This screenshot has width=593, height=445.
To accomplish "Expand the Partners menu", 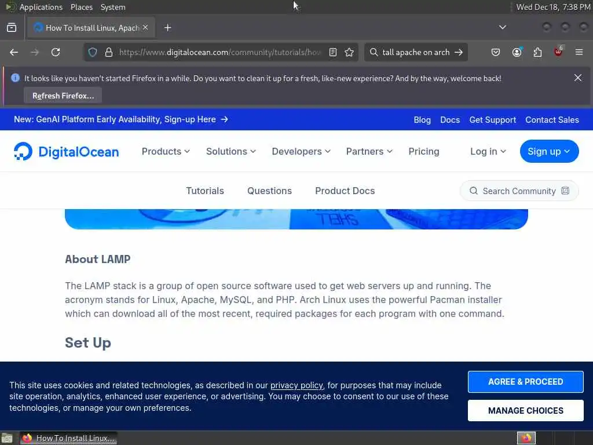I will coord(369,151).
